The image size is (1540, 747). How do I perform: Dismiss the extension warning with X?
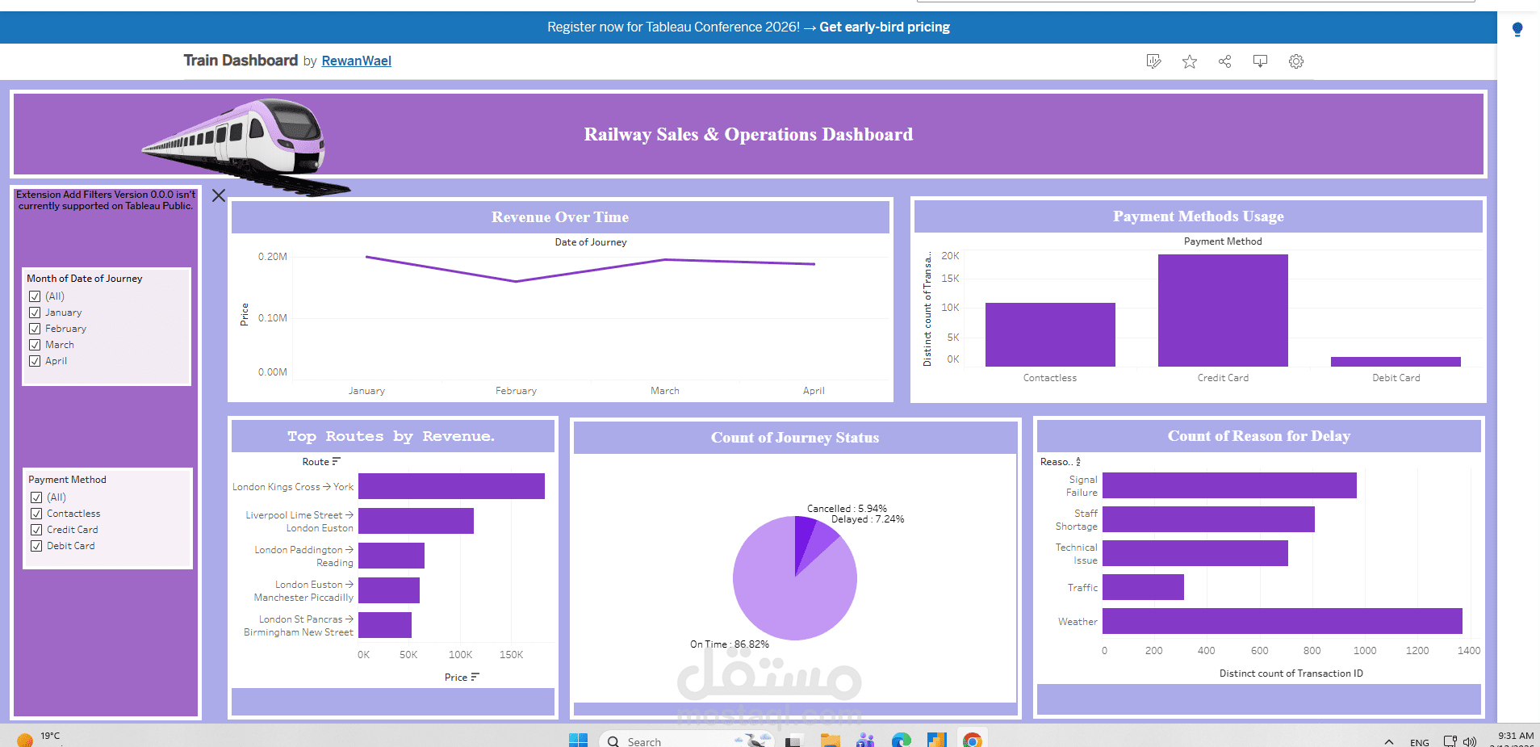(218, 195)
